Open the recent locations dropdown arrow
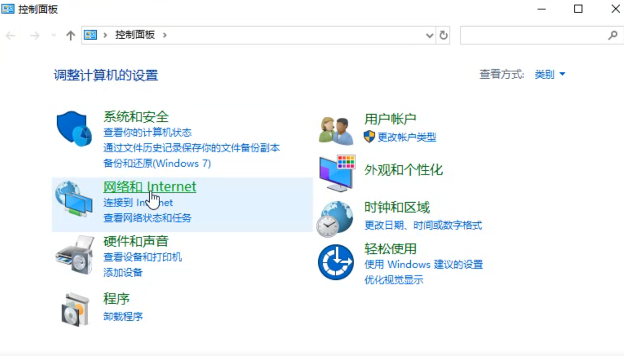This screenshot has height=356, width=624. click(53, 35)
